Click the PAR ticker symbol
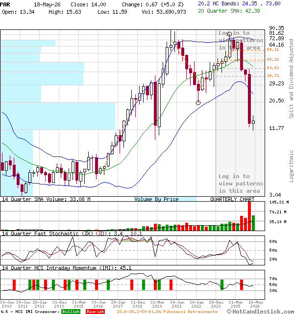Image resolution: width=294 pixels, height=314 pixels. [x=5, y=4]
